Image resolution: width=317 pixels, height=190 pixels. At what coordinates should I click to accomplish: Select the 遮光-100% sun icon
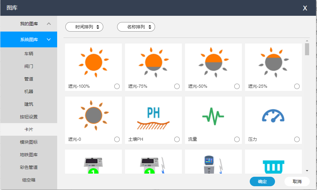click(x=93, y=62)
